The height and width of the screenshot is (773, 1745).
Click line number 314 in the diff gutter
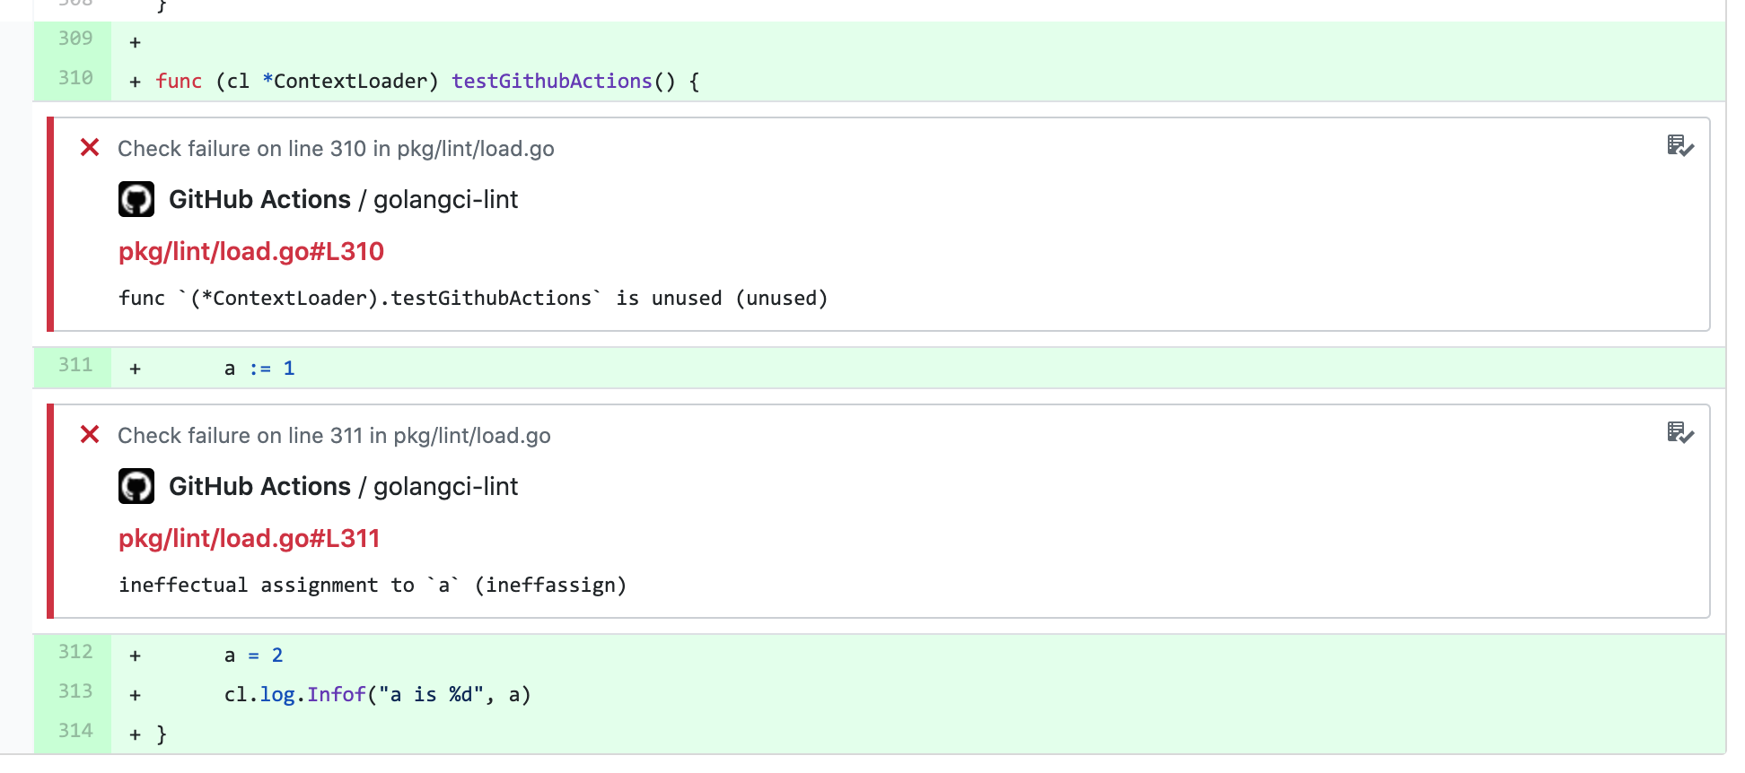pyautogui.click(x=75, y=731)
